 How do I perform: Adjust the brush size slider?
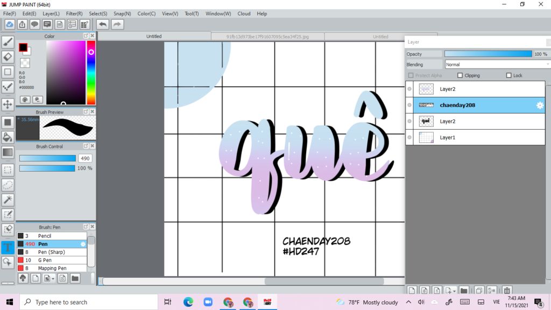click(x=47, y=159)
